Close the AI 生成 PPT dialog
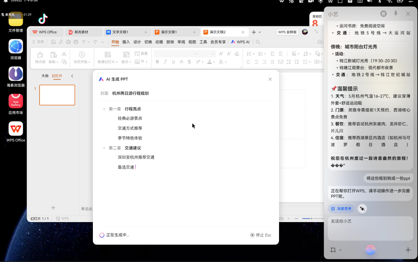The image size is (418, 262). (x=270, y=79)
